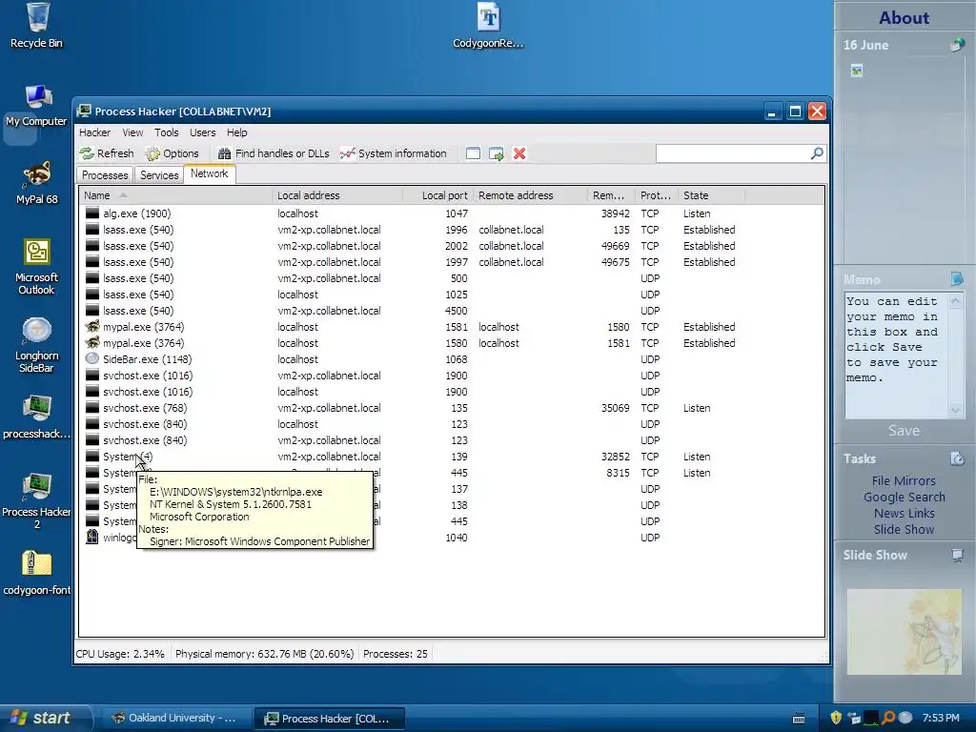Screen dimensions: 976x732
Task: Sort by the Prot... column header
Action: click(x=657, y=195)
